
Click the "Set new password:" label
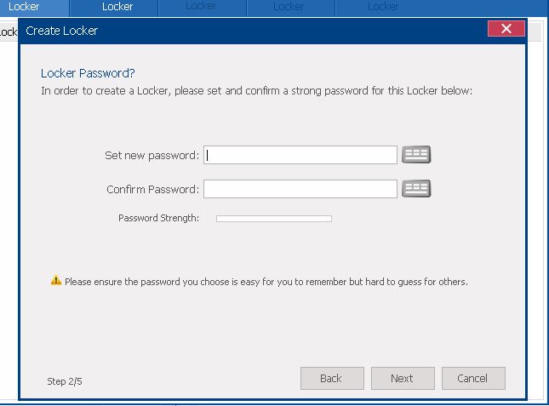[x=152, y=156]
